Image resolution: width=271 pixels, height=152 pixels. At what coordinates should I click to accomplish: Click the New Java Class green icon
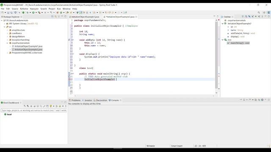(61, 13)
